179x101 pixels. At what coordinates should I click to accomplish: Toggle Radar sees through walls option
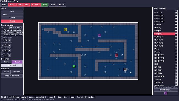(x=2, y=32)
